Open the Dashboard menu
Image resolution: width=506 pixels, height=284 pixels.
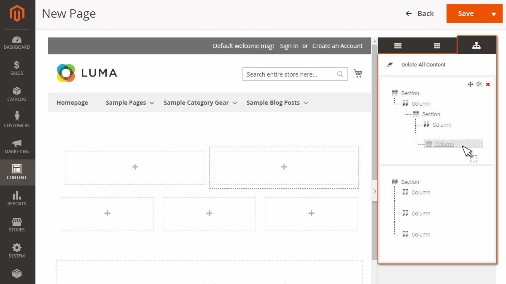click(17, 42)
